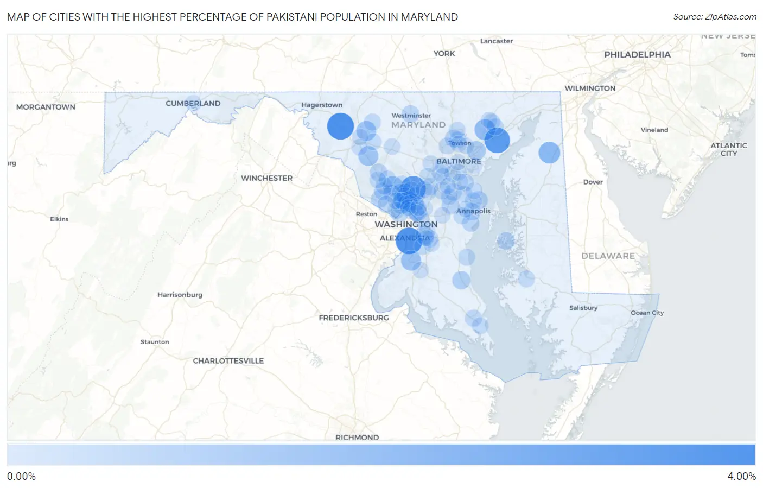Click the gradient color legend bar
This screenshot has width=763, height=488.
(x=381, y=454)
